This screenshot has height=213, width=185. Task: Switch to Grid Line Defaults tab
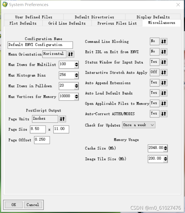(x=67, y=23)
